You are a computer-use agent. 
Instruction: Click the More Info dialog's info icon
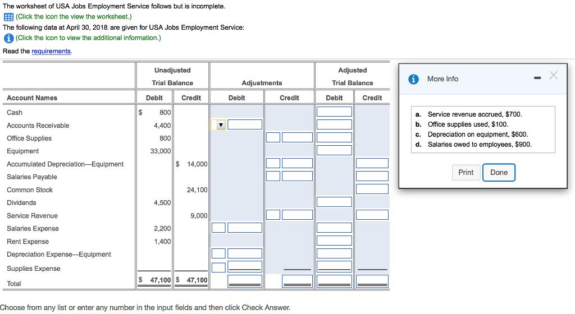point(413,79)
